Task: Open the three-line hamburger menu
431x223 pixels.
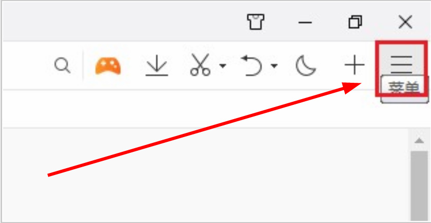Action: point(401,65)
